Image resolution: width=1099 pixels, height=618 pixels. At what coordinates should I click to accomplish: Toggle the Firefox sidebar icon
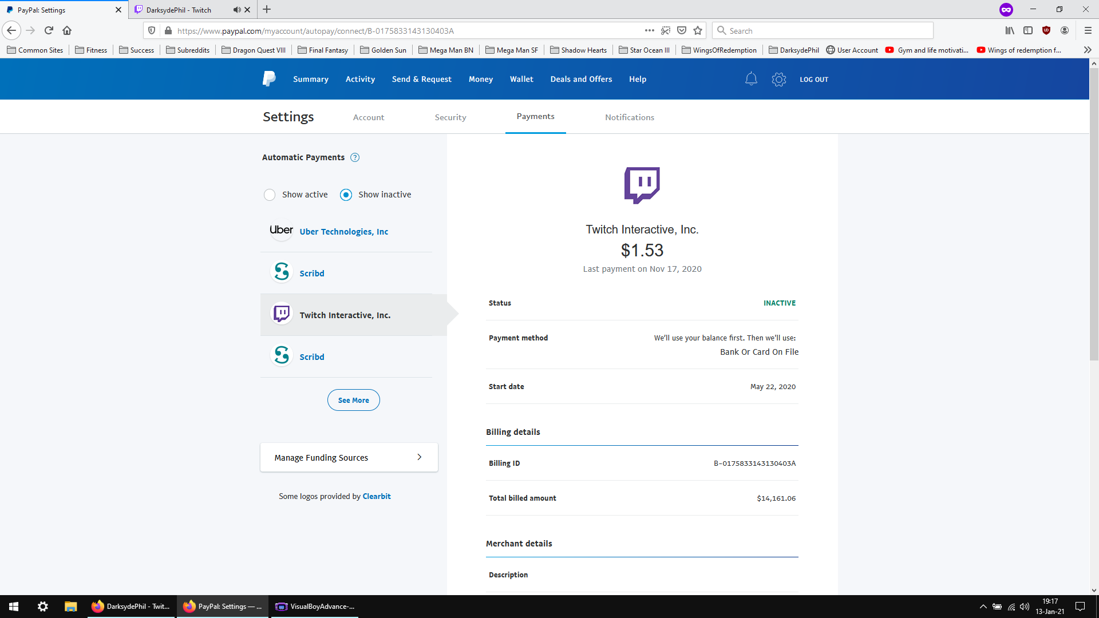pos(1028,30)
